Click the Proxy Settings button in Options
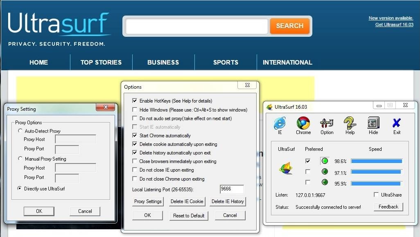Screen dimensions: 420x237 pyautogui.click(x=148, y=201)
